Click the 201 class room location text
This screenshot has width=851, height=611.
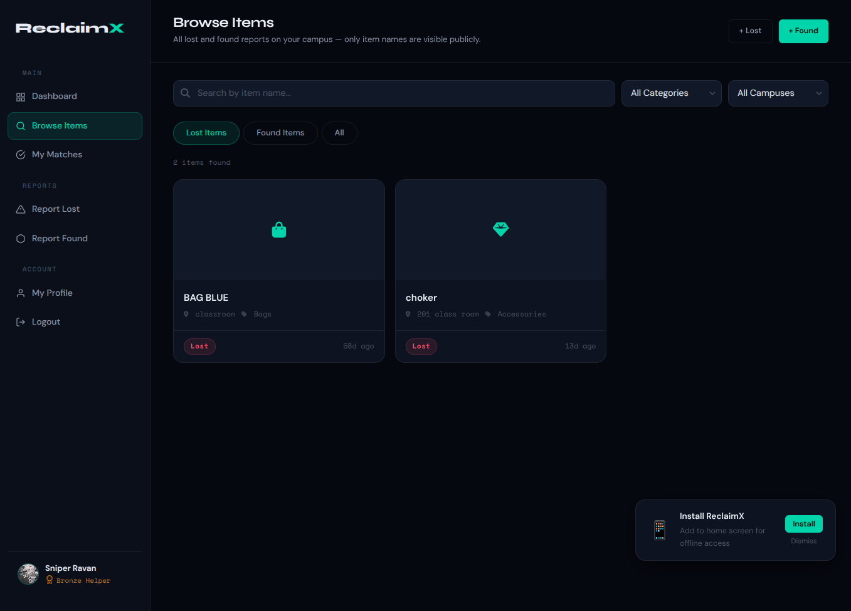pos(448,315)
